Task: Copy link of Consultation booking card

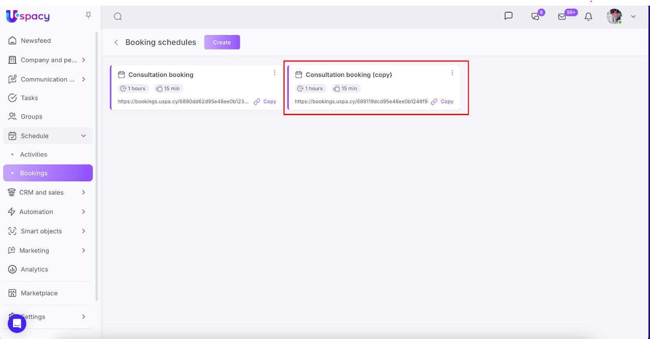Action: click(x=265, y=102)
